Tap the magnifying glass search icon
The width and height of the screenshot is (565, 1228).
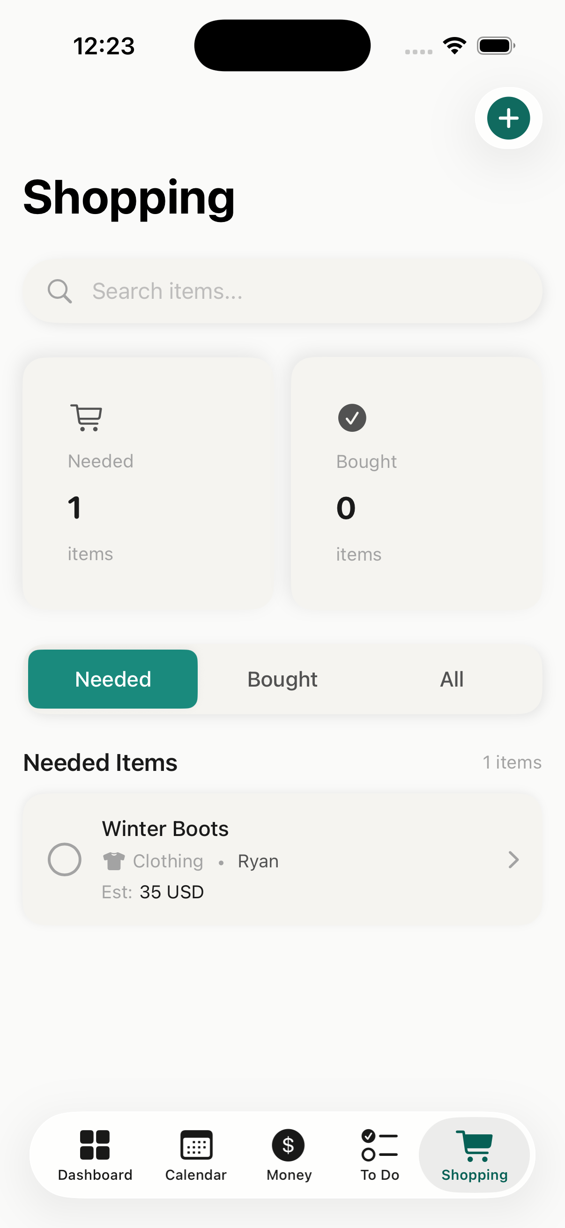coord(59,291)
